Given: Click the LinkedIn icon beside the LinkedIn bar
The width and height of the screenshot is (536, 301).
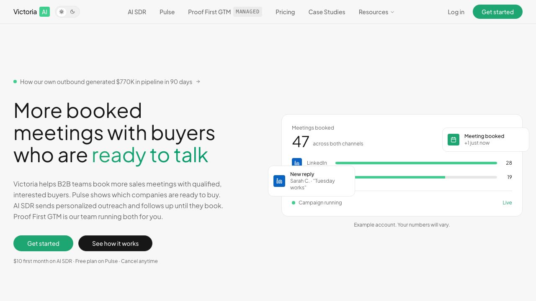Looking at the screenshot, I should point(297,163).
